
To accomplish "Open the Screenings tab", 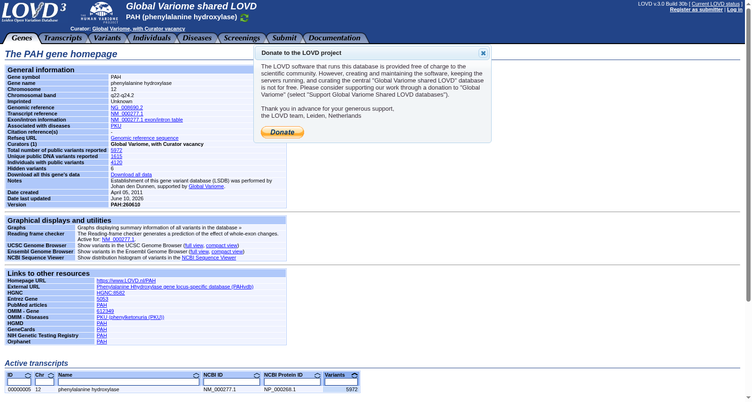I will pyautogui.click(x=242, y=38).
